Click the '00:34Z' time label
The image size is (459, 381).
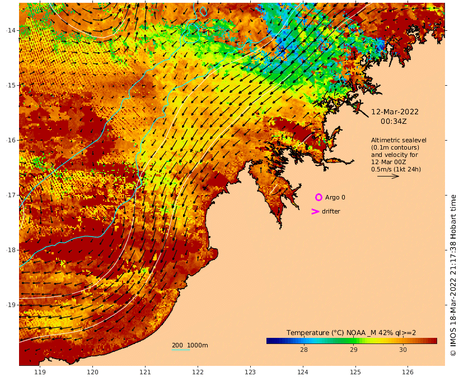[394, 122]
